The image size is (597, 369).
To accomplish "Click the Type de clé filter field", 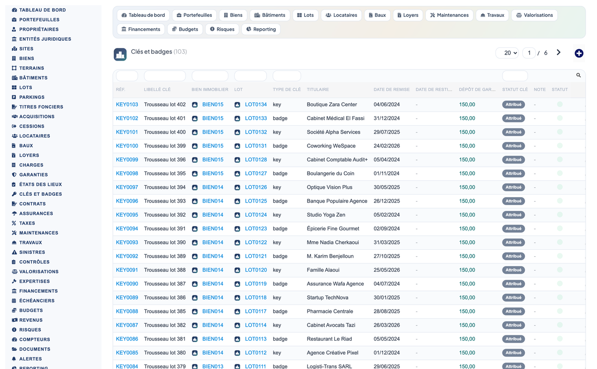I will tap(287, 76).
